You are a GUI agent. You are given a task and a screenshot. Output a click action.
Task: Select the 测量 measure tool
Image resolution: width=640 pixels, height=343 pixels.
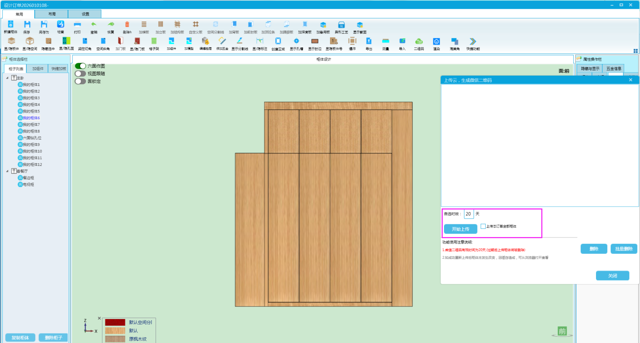pos(386,41)
